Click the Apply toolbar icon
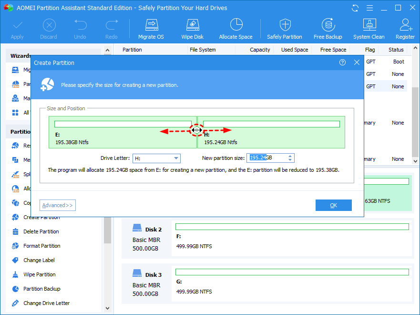The image size is (420, 315). (17, 29)
